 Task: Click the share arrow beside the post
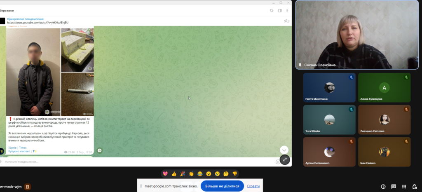[99, 150]
